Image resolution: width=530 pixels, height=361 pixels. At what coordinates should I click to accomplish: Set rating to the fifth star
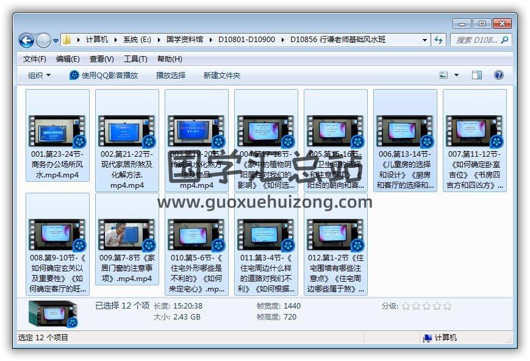click(448, 306)
